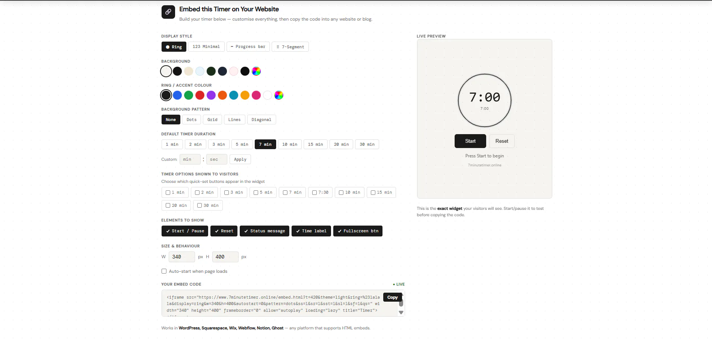Open the rainbow custom accent colour picker
This screenshot has height=341, width=712.
(x=279, y=95)
